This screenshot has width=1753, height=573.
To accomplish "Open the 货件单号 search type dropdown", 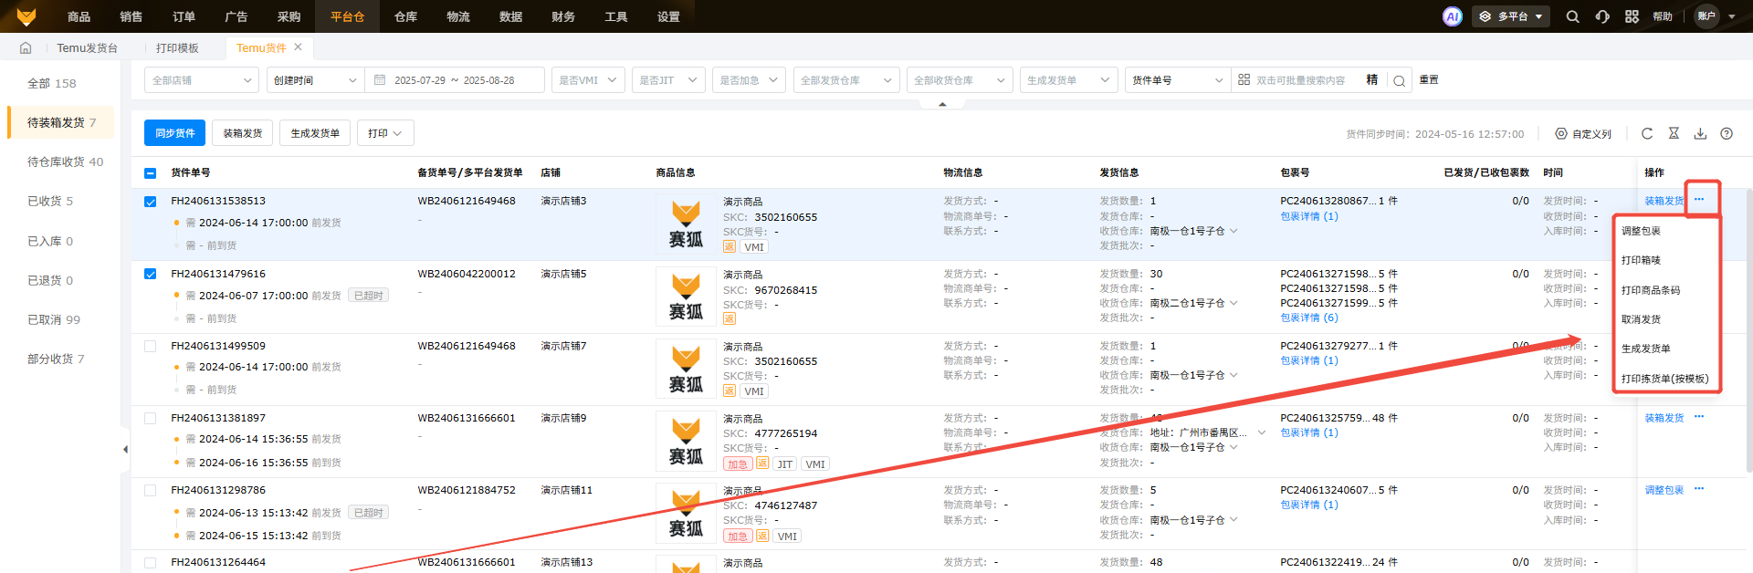I will (x=1178, y=80).
